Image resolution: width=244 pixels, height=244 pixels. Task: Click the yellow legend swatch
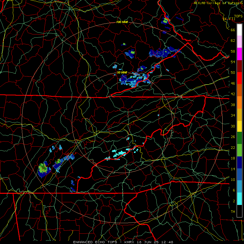(x=239, y=126)
